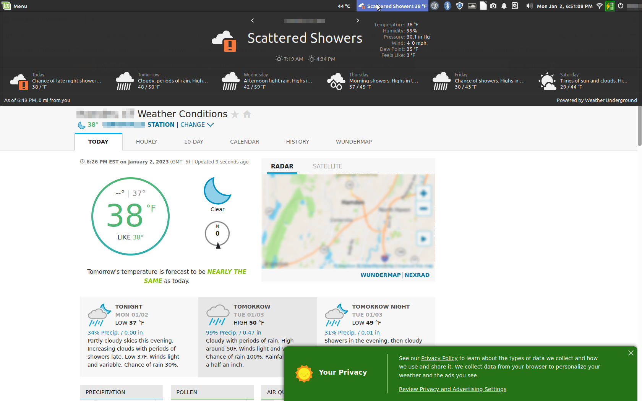
Task: Open the CHANGE station dropdown
Action: (x=196, y=125)
